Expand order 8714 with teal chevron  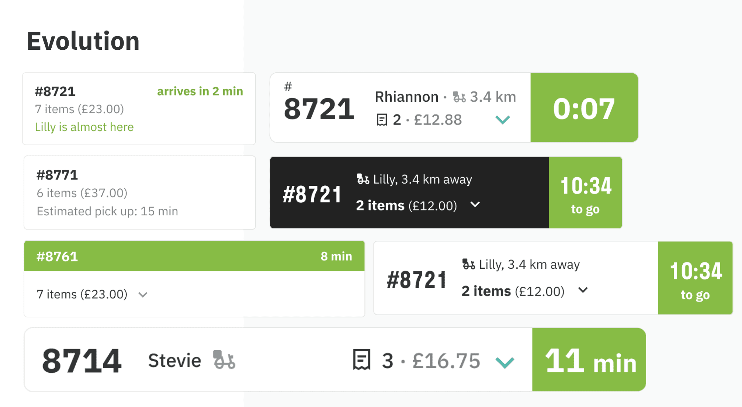(x=505, y=362)
